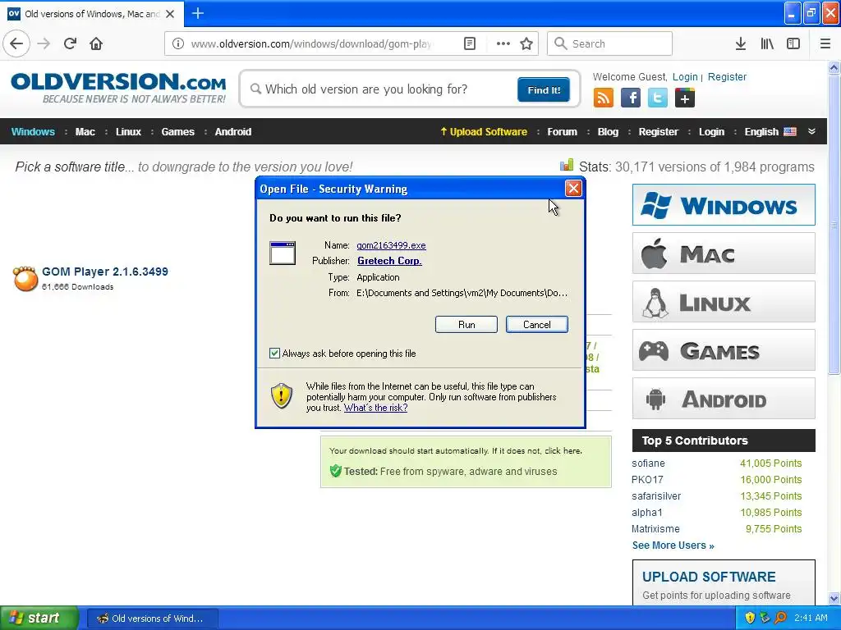Click the yellow shield warning icon in dialog
This screenshot has width=841, height=630.
pos(282,396)
